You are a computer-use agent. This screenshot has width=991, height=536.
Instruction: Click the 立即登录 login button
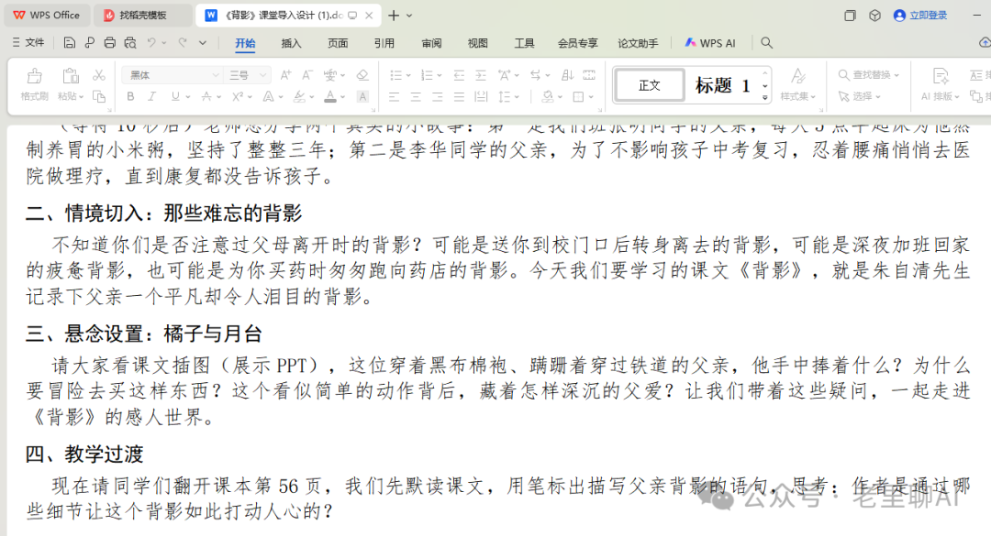pyautogui.click(x=921, y=16)
